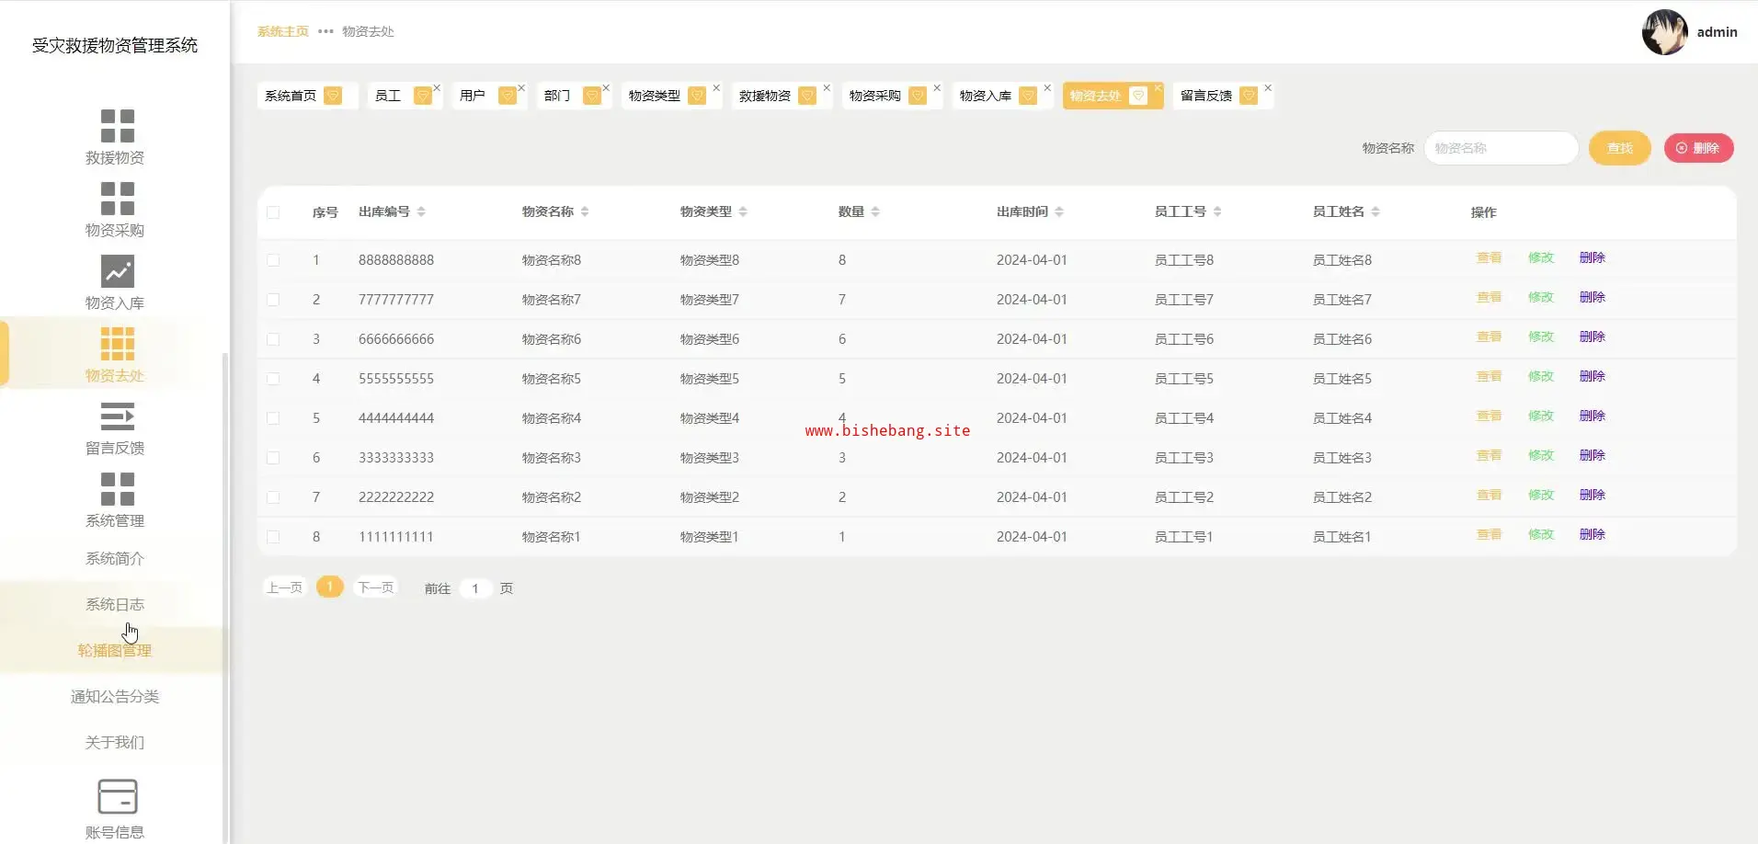Open the 系统管理 sidebar icon
Image resolution: width=1758 pixels, height=844 pixels.
coord(117,489)
